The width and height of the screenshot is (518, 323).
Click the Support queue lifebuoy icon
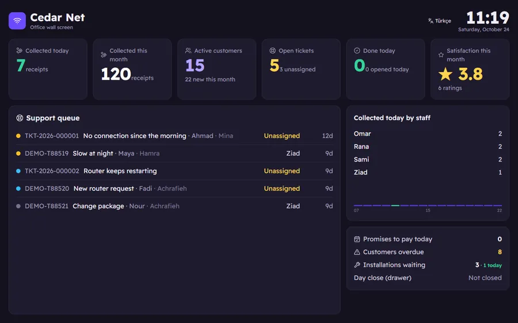pos(20,118)
